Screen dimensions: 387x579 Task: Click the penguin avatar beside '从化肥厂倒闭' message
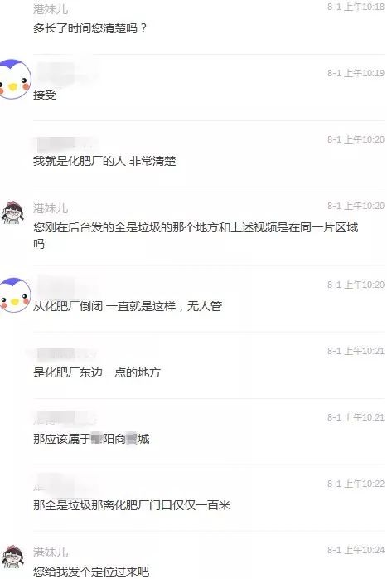(x=15, y=295)
